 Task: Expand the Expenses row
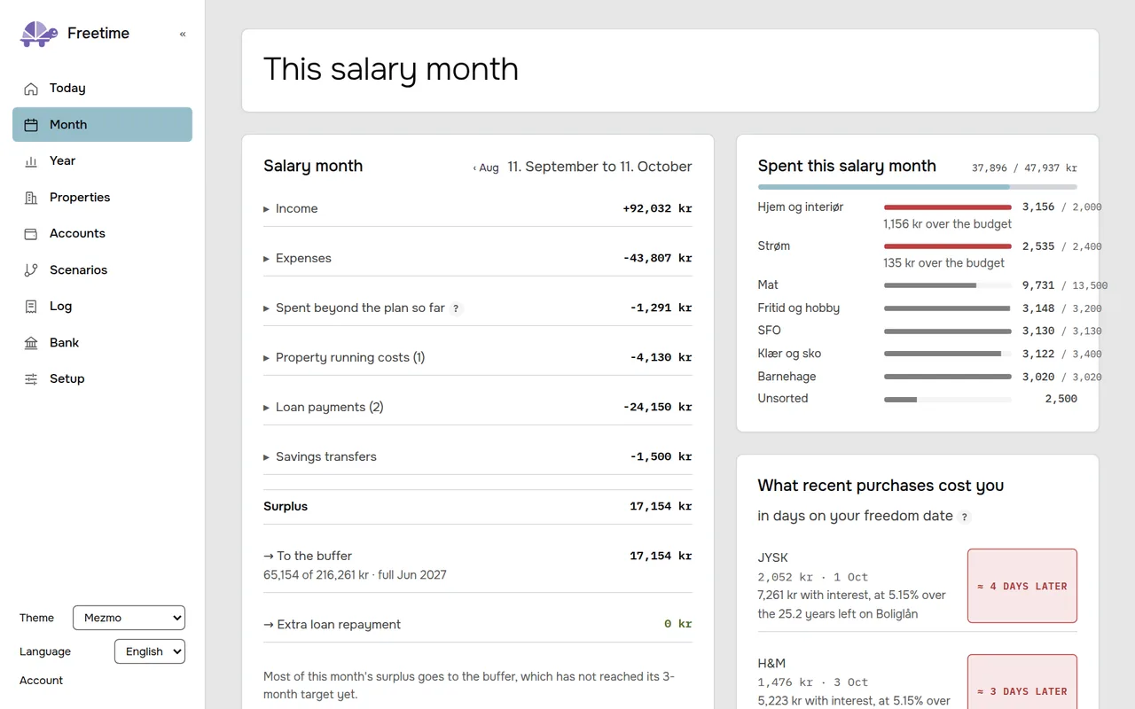coord(478,259)
